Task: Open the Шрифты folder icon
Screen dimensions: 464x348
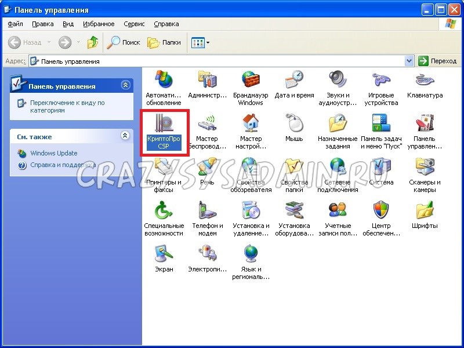Action: pos(425,210)
